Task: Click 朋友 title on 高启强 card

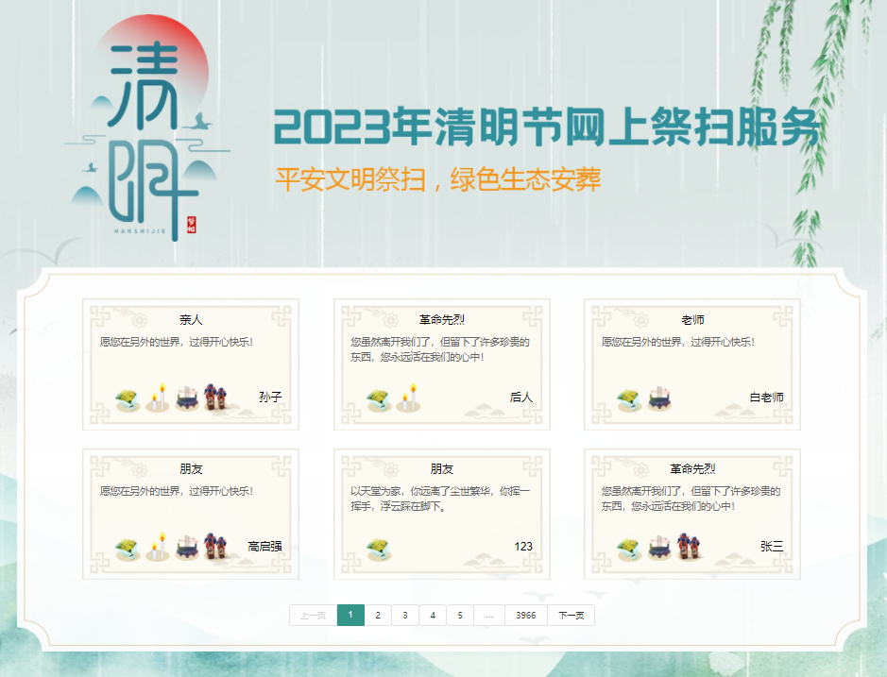Action: pos(191,469)
